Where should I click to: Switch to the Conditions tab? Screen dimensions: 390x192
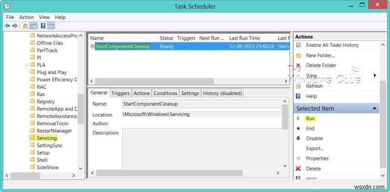pos(165,93)
